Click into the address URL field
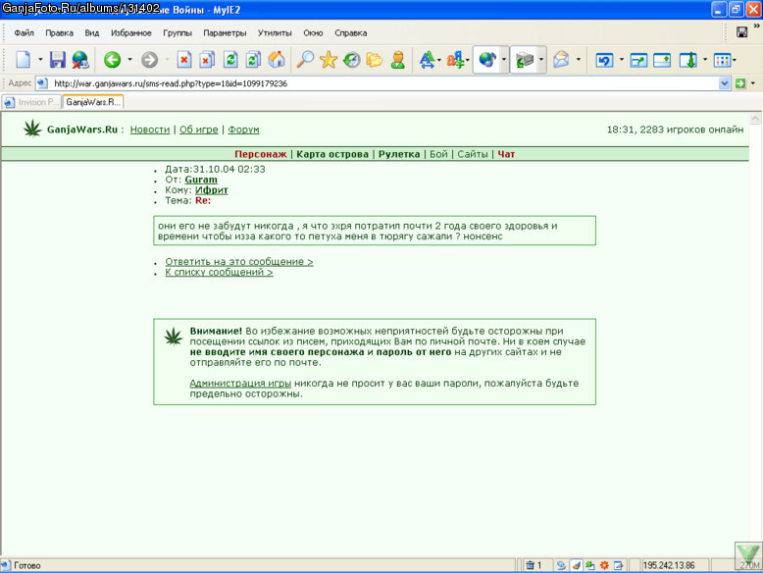Viewport: 763px width, 573px height. 384,83
